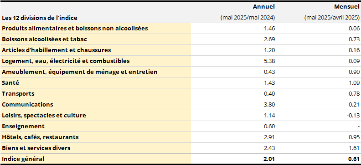Screen dimensions: 361x165
Task: Click the Enseignement row label
Action: [23, 126]
